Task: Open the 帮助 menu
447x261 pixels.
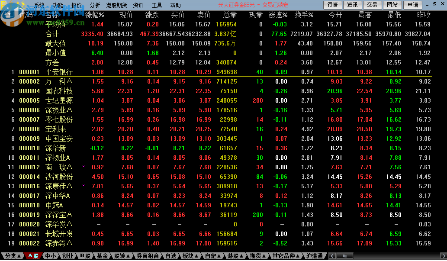Action: [x=175, y=5]
